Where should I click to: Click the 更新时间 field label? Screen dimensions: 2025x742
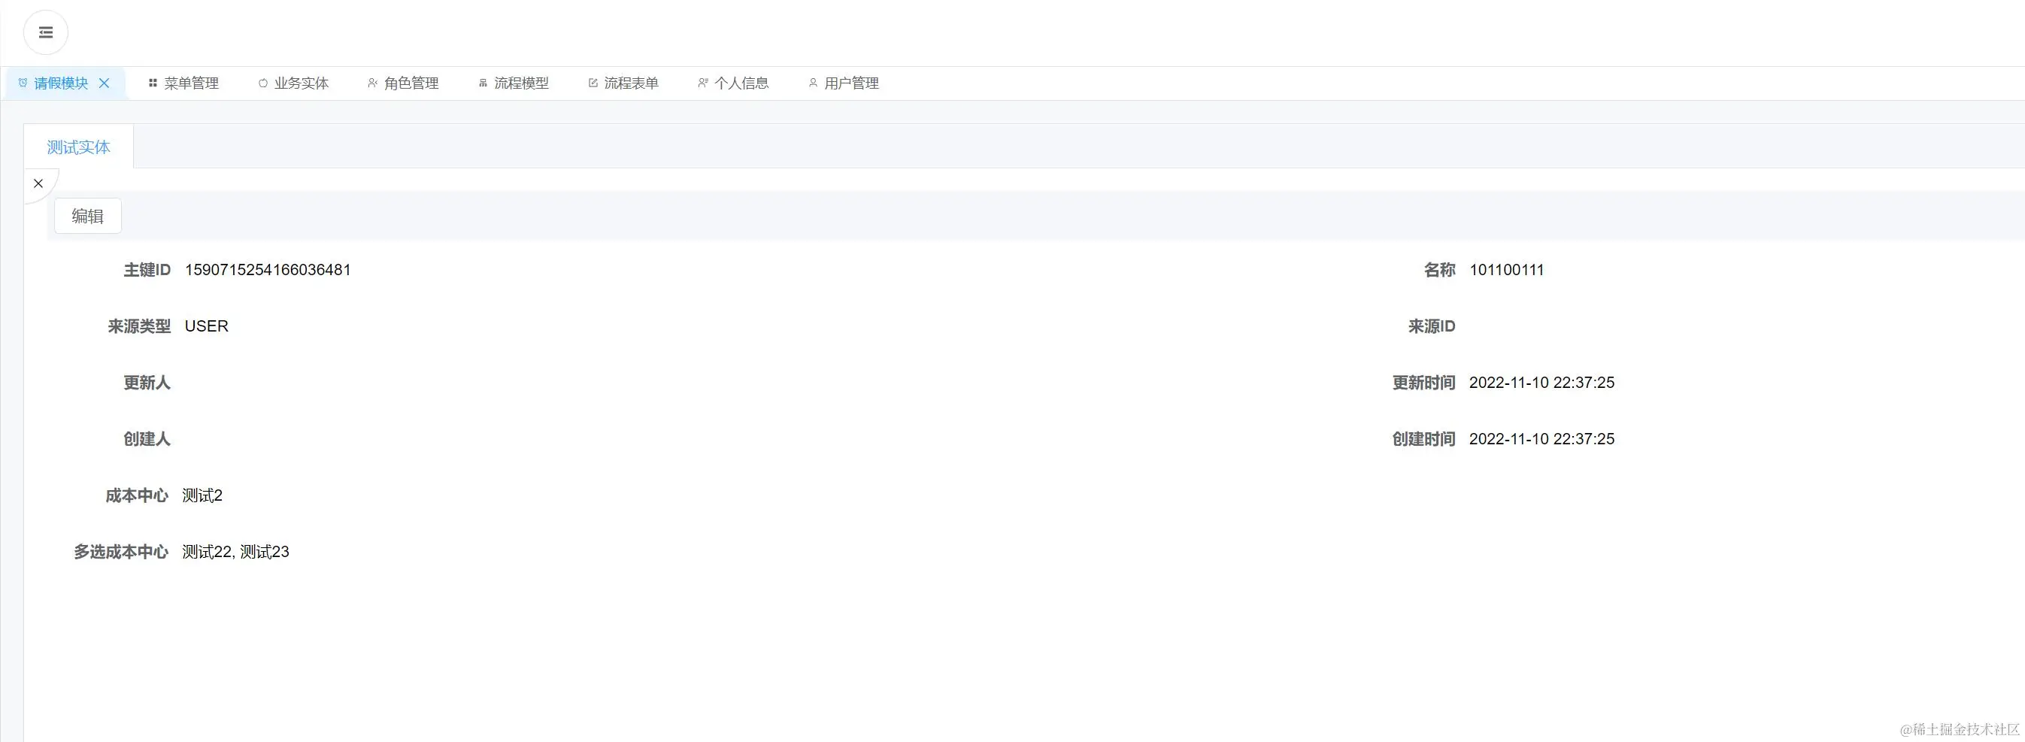point(1423,383)
